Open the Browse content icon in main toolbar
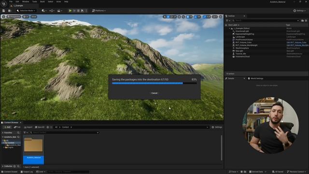 pos(10,11)
